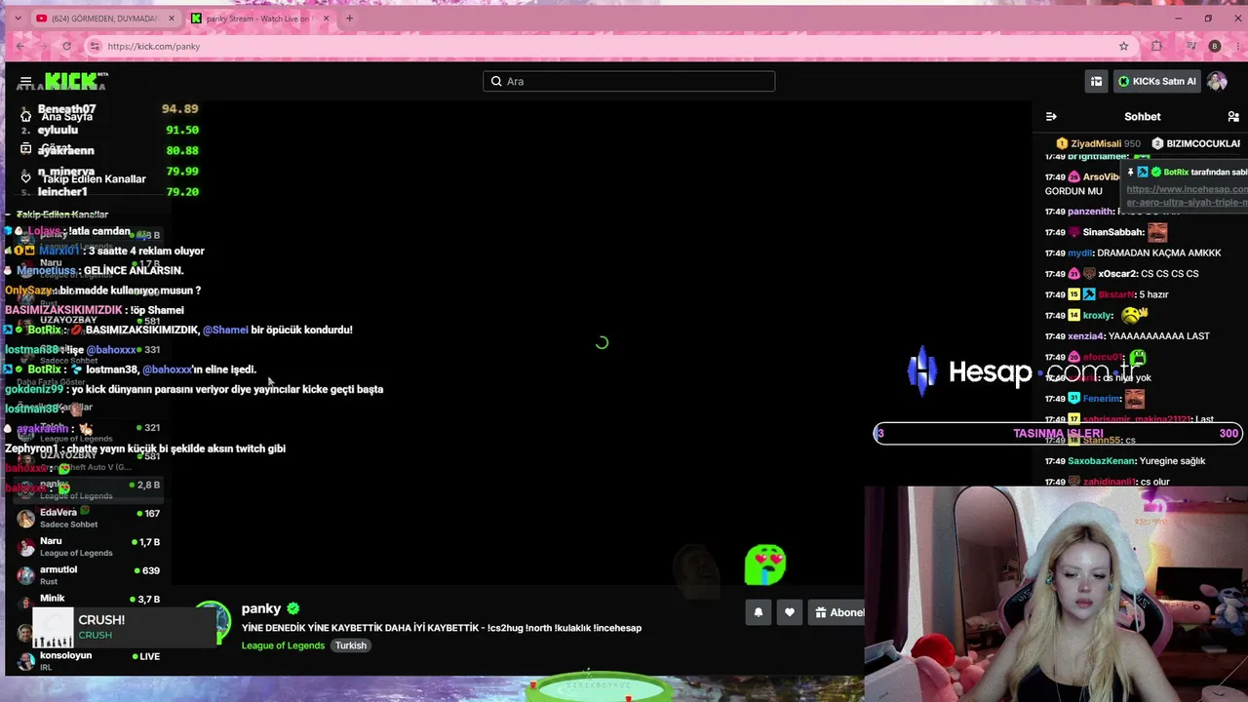Click panky's green verified badge

tap(292, 608)
